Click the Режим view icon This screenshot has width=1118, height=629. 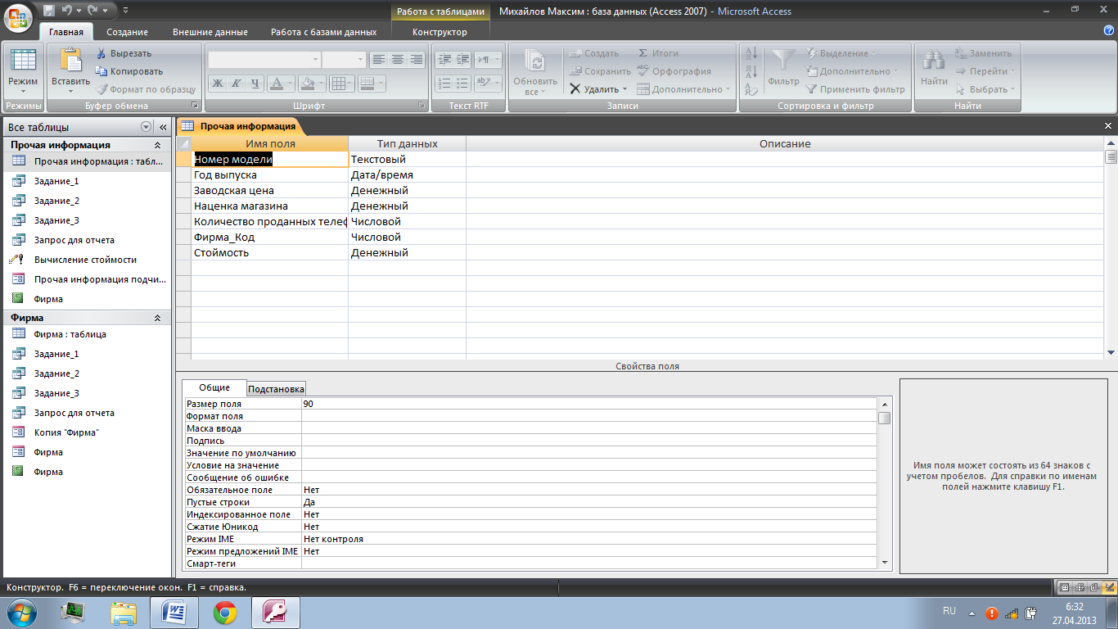point(23,60)
